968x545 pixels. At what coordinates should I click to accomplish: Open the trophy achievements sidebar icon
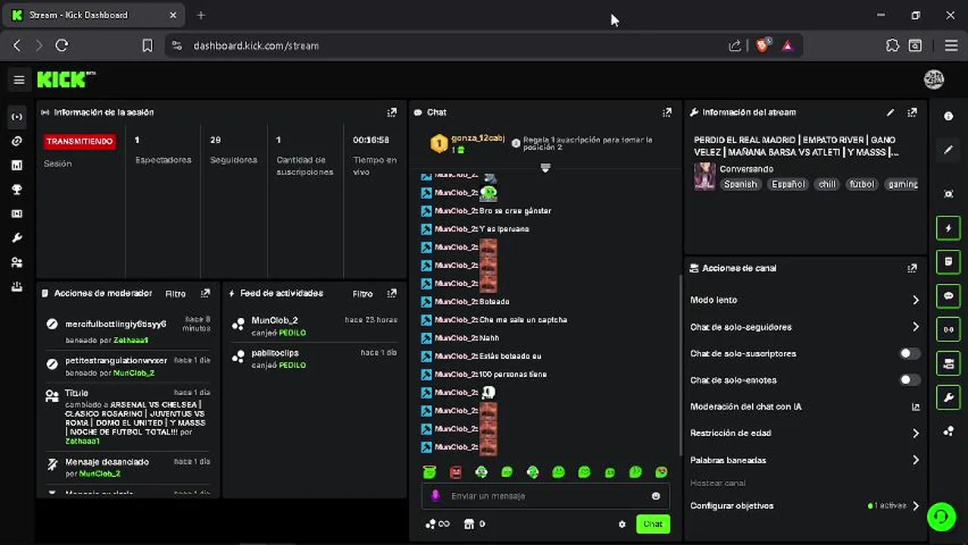click(17, 189)
